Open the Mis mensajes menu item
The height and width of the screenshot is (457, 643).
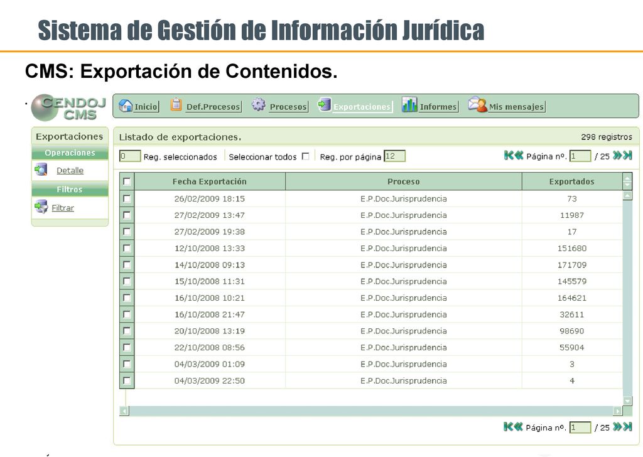coord(516,107)
